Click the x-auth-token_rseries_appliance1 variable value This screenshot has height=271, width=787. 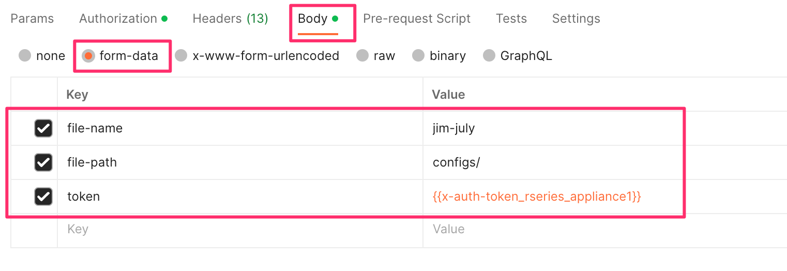click(x=537, y=197)
